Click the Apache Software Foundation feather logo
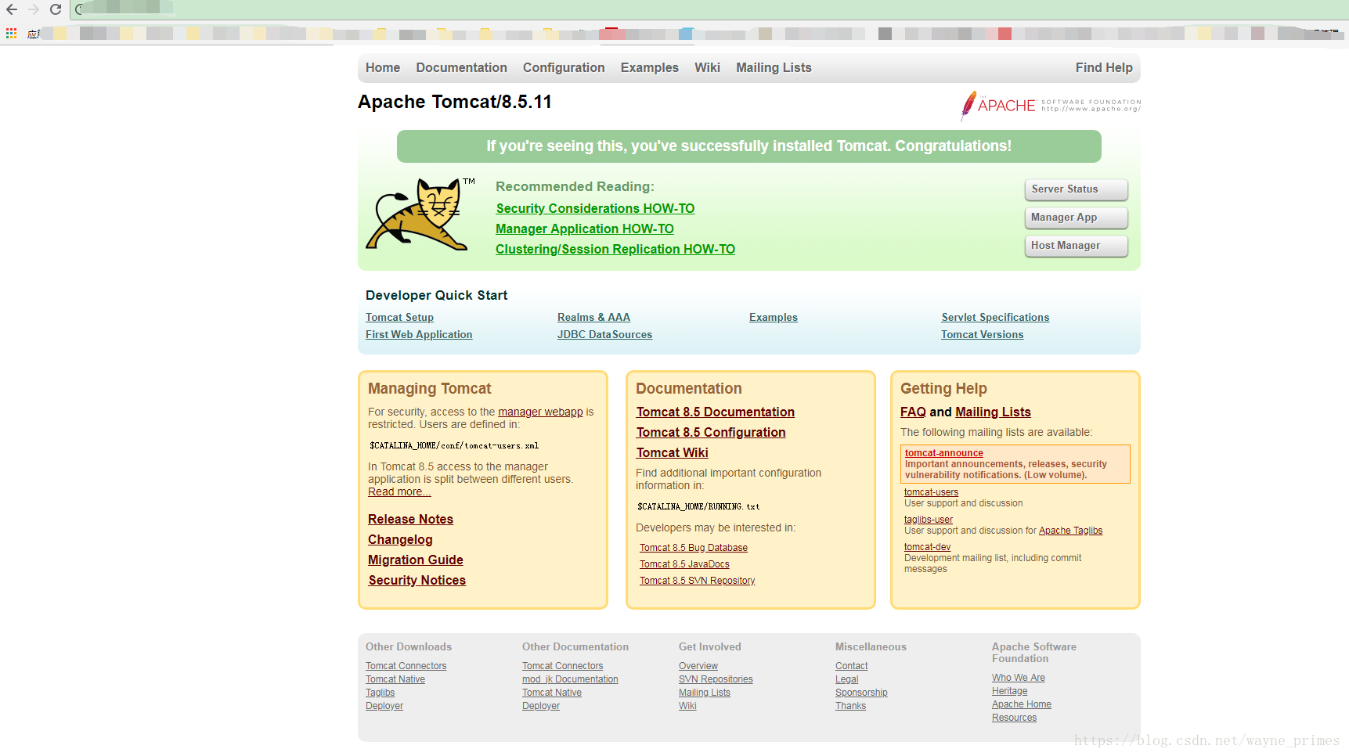 [1050, 106]
